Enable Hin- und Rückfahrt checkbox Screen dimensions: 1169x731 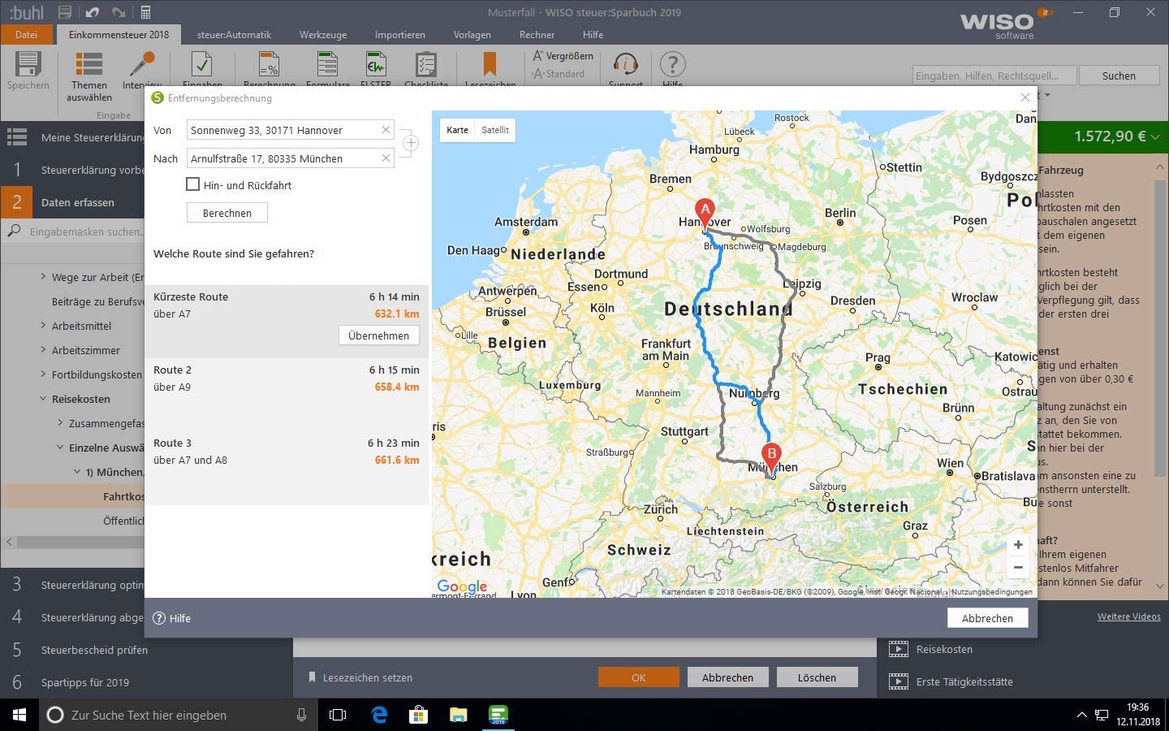coord(193,184)
